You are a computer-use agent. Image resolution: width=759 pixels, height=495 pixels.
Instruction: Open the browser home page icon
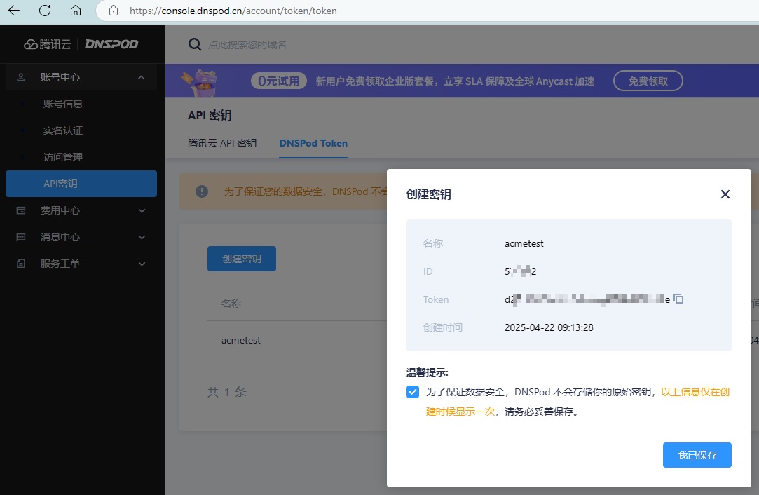coord(76,11)
